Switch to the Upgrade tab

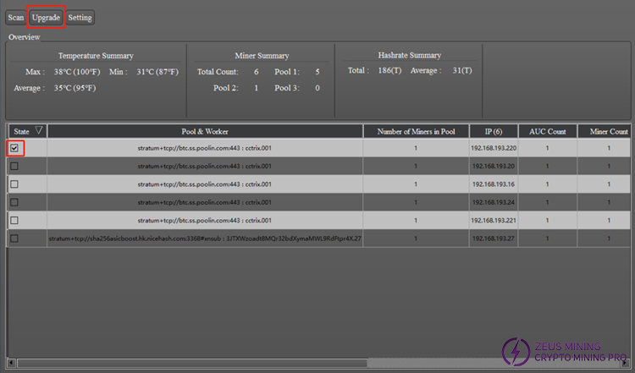click(46, 17)
